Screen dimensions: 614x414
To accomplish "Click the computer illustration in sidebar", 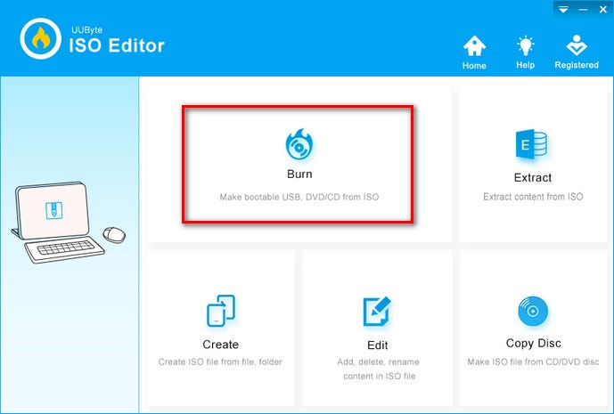I will pyautogui.click(x=68, y=223).
